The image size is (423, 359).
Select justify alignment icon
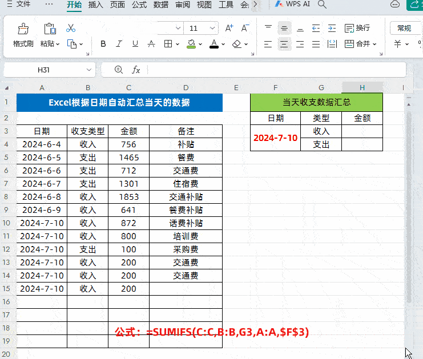316,44
